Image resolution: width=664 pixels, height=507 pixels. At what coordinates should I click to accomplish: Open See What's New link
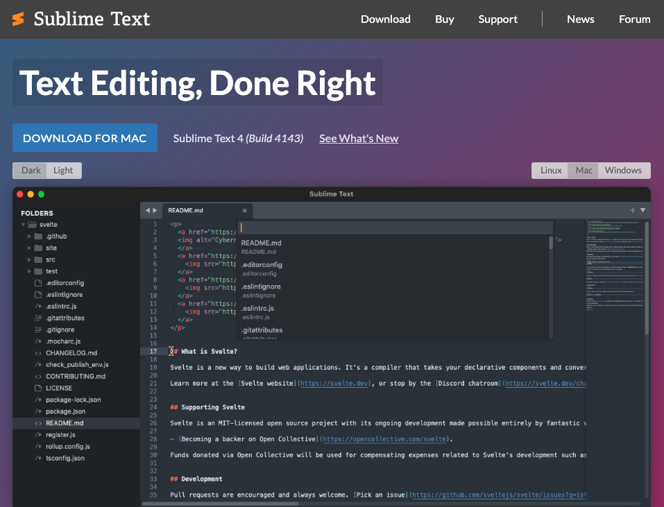(x=359, y=139)
